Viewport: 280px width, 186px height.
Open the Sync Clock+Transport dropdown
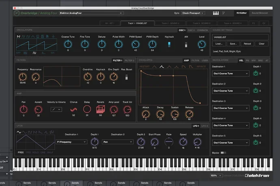click(x=193, y=13)
